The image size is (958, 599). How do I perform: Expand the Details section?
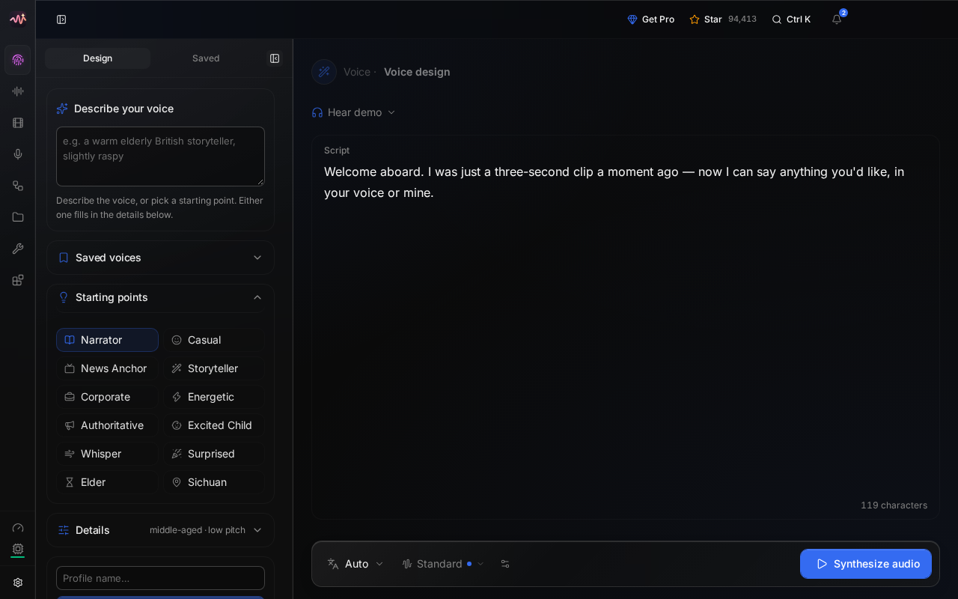160,530
